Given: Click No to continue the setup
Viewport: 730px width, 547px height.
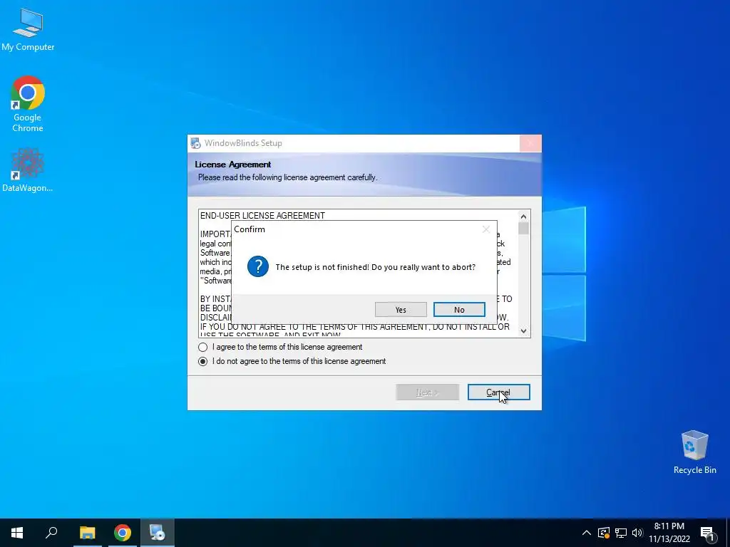Looking at the screenshot, I should point(459,310).
